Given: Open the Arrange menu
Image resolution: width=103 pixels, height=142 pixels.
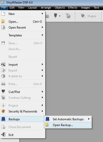Looking at the screenshot, I should [x=46, y=8].
